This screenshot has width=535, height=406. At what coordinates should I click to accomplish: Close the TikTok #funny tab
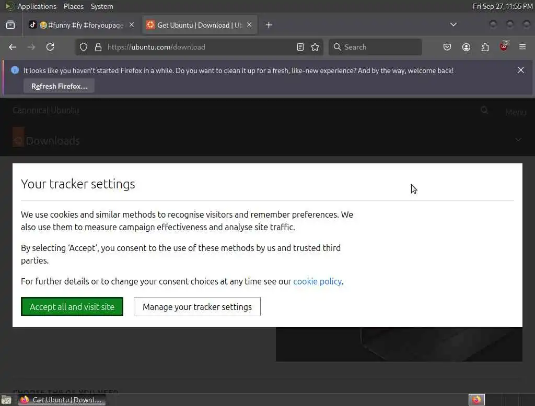point(132,25)
